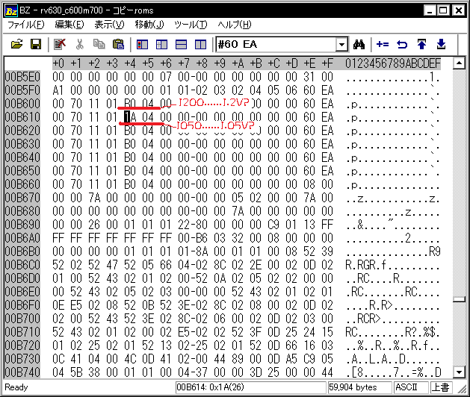
Task: Click the Ready status text
Action: click(16, 387)
